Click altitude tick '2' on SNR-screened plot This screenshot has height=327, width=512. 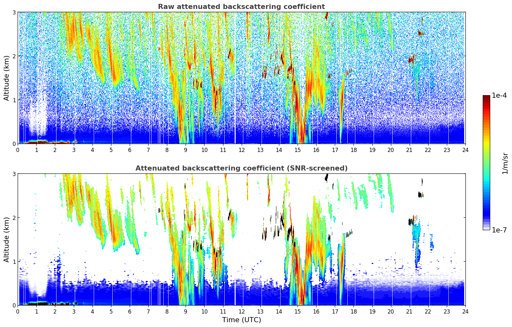click(14, 218)
